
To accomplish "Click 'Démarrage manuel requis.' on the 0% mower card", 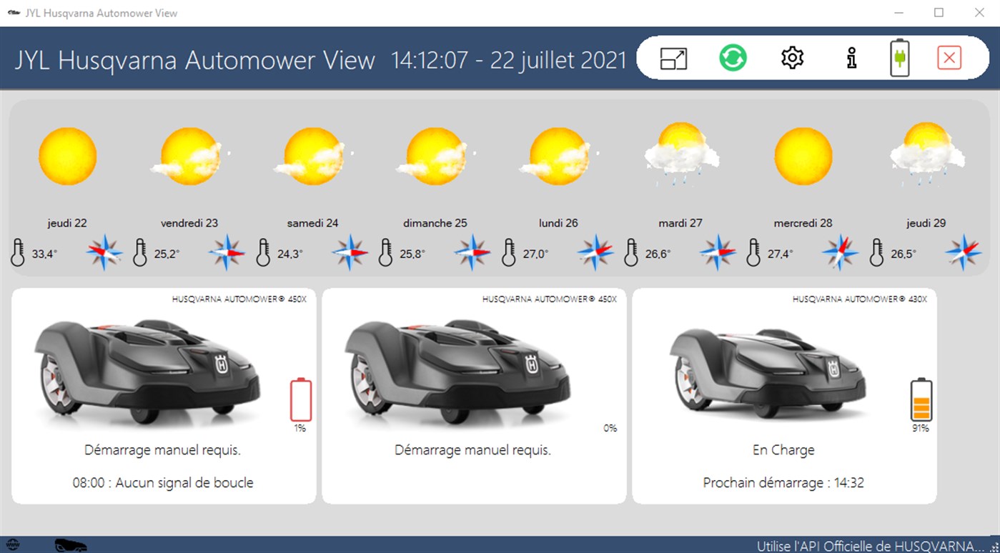I will (x=473, y=450).
